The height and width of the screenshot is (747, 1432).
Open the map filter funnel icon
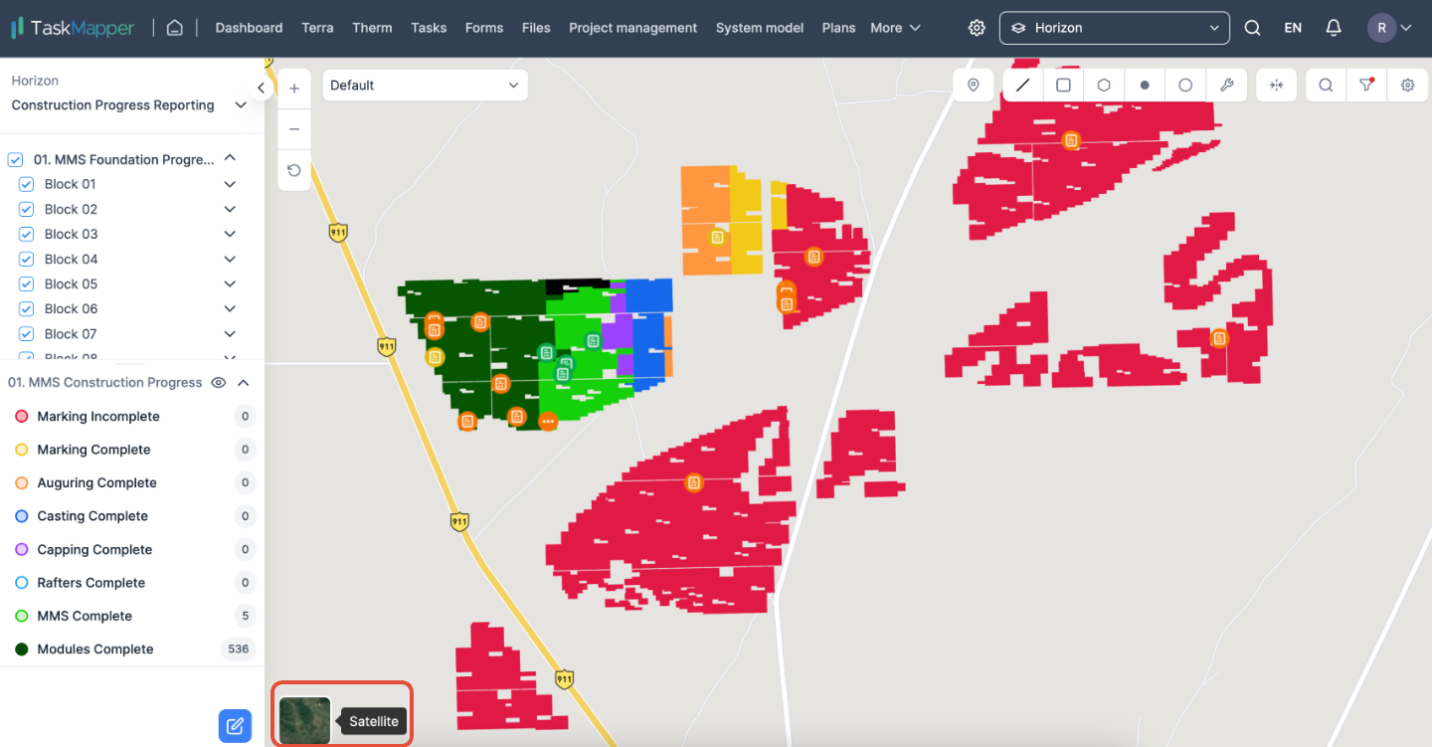tap(1367, 86)
